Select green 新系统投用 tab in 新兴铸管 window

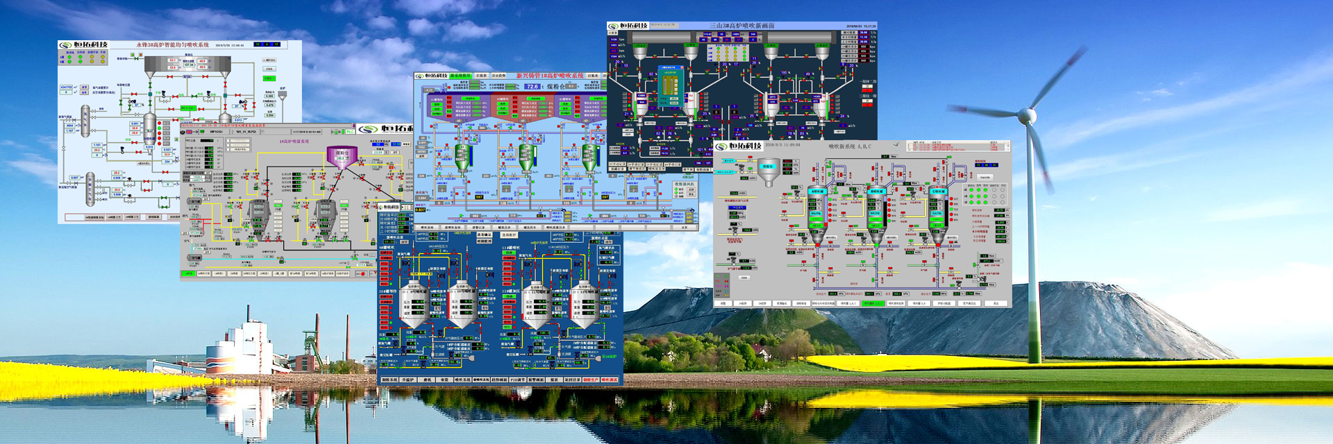[x=460, y=76]
